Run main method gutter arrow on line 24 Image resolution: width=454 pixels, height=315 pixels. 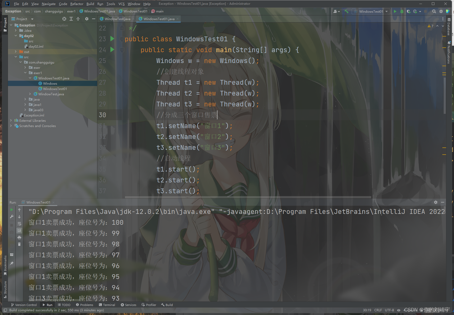112,49
